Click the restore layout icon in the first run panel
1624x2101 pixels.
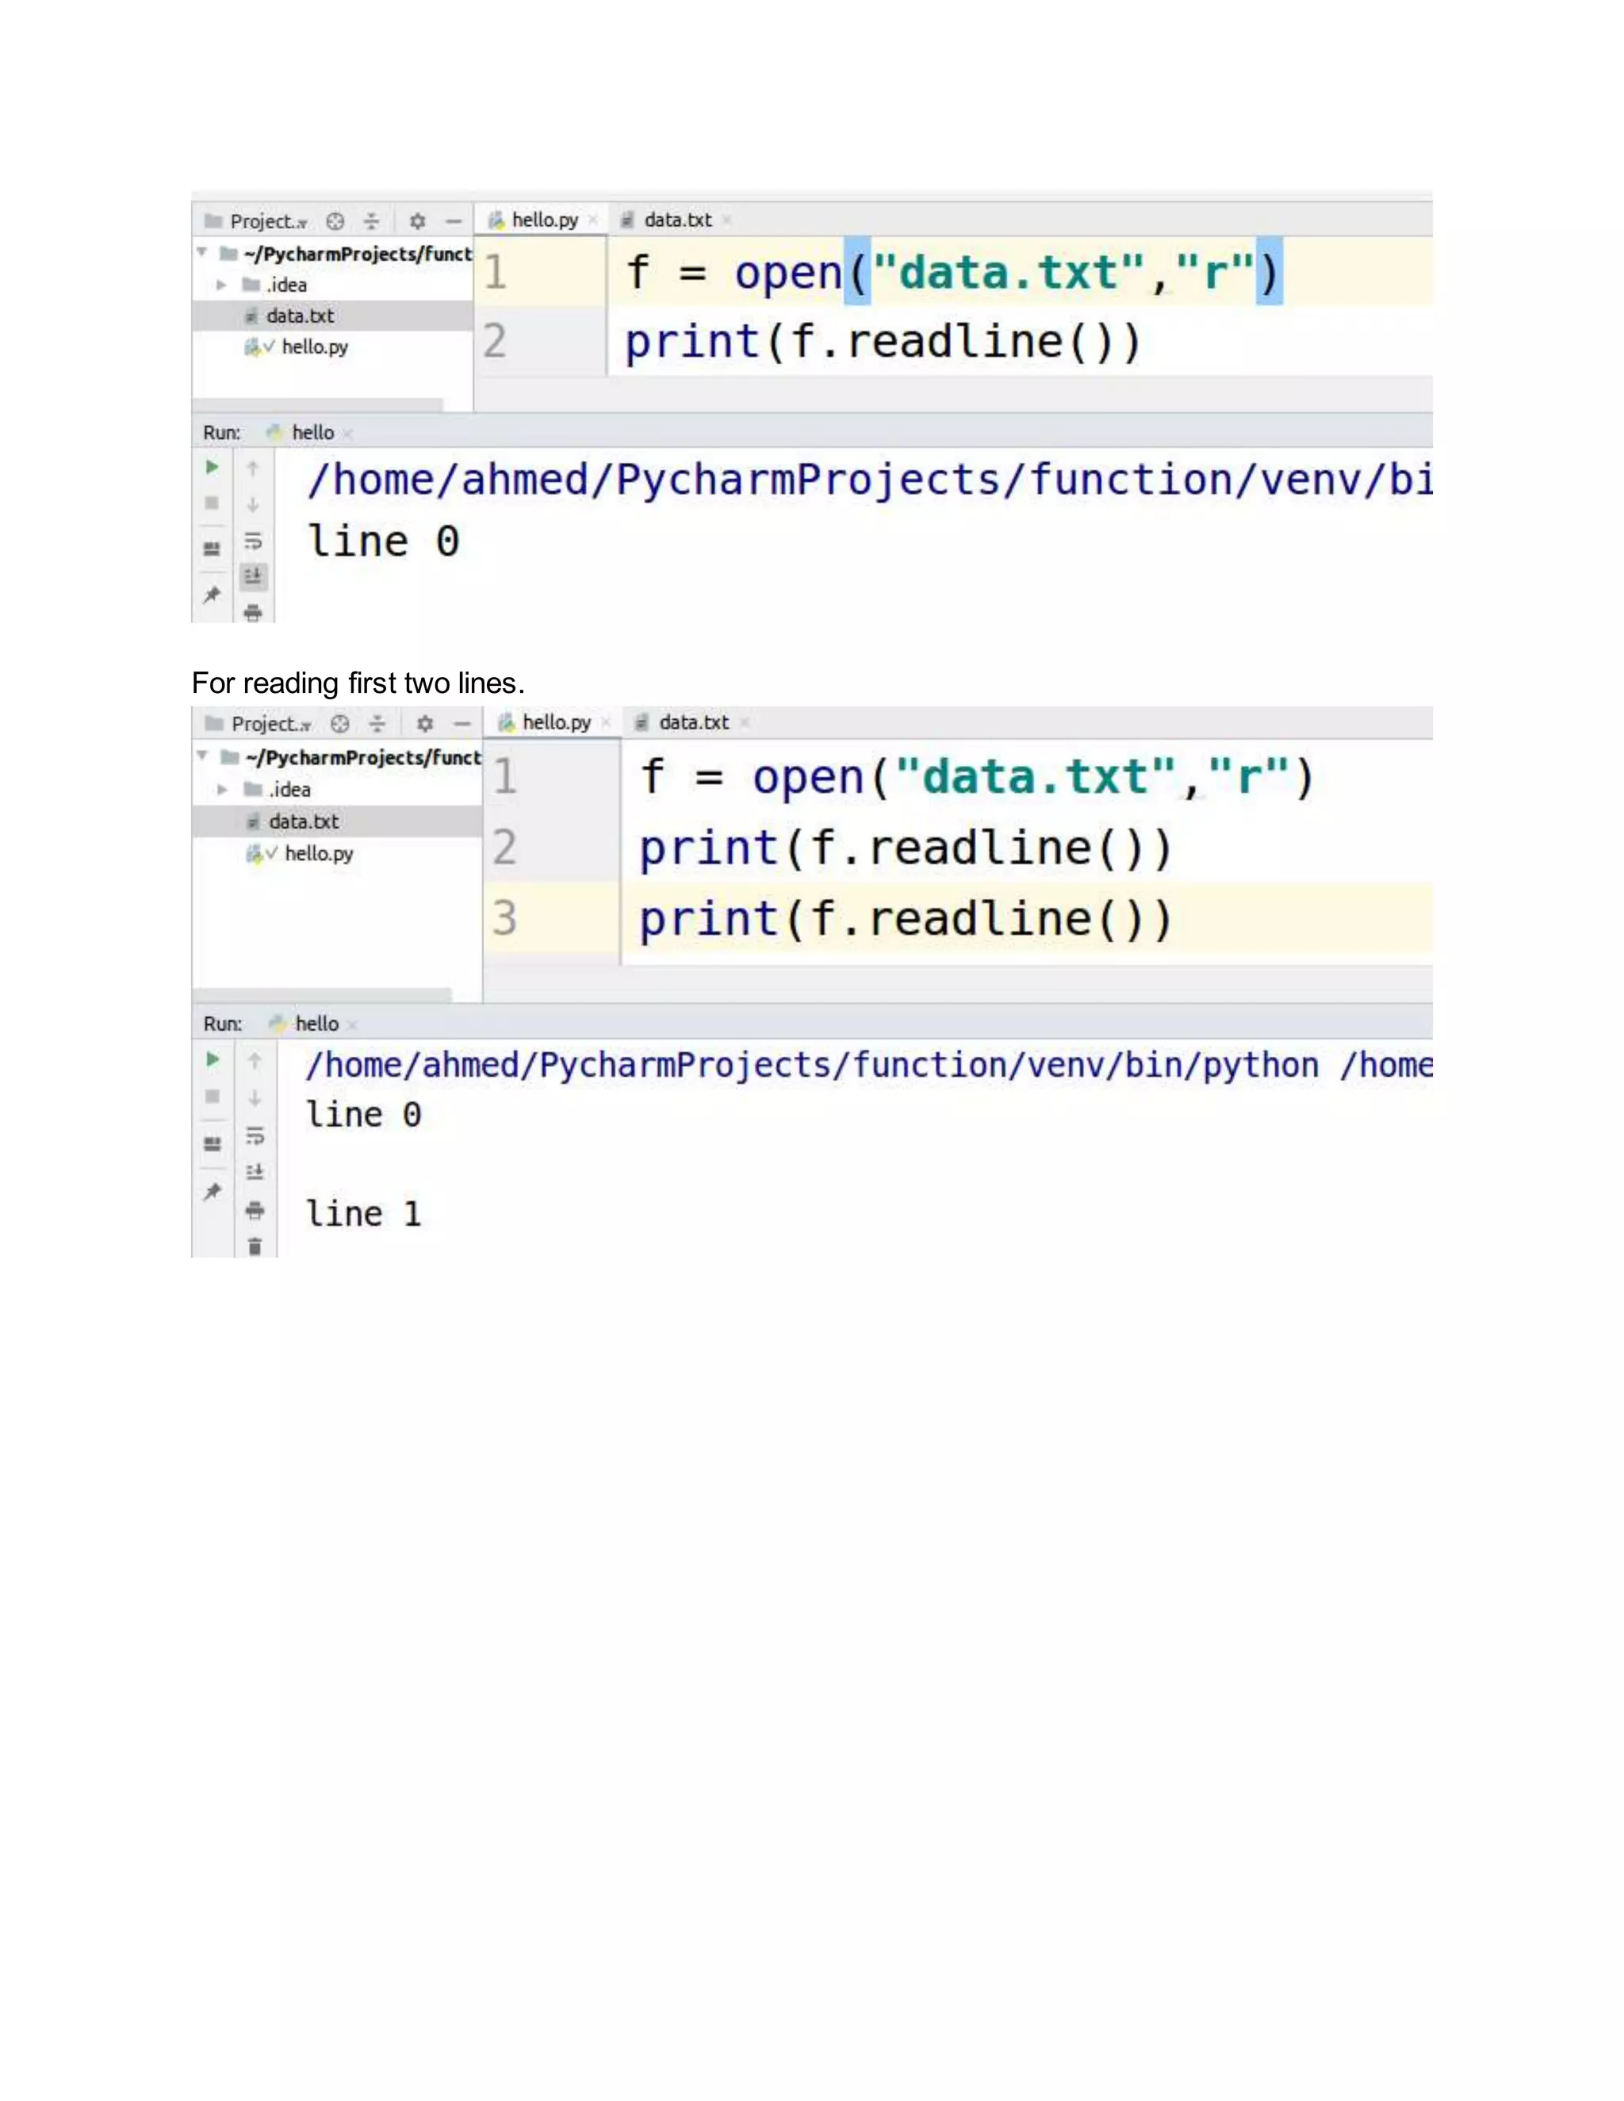[213, 549]
